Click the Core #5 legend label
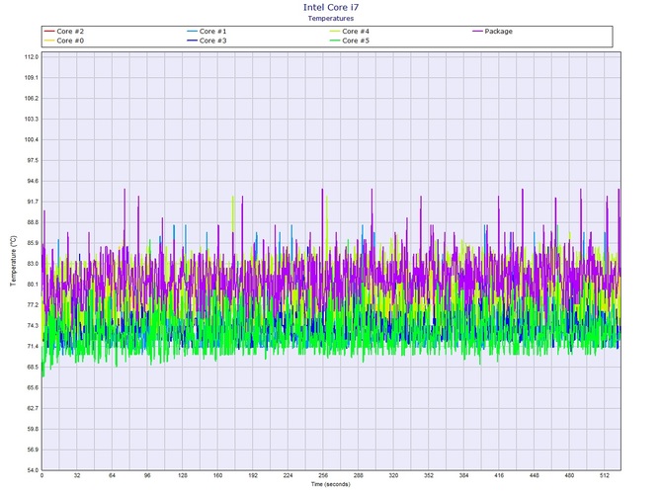 356,41
